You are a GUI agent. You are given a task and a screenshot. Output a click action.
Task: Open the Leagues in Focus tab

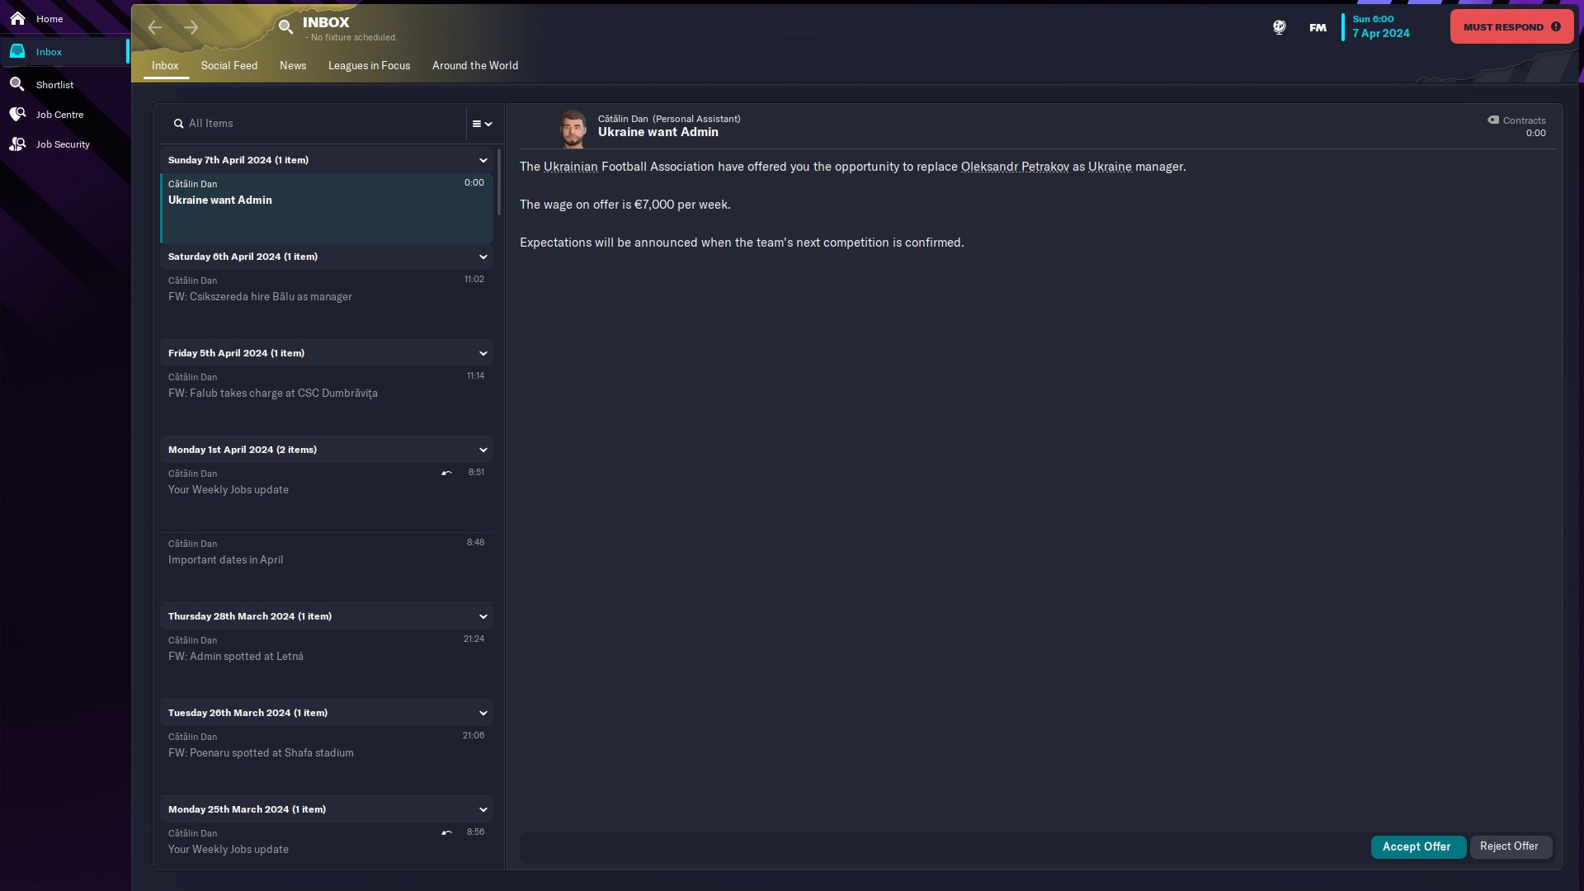(369, 65)
